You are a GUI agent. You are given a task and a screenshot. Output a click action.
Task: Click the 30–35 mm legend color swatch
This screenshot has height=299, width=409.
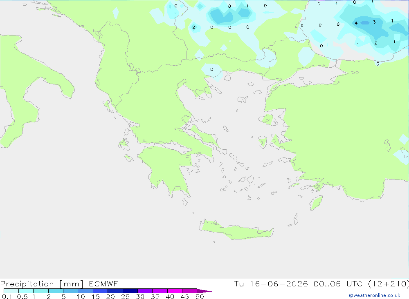click(145, 291)
